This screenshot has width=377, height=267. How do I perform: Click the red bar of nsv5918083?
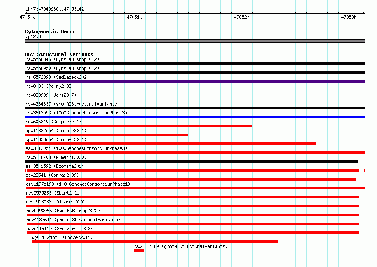coord(193,206)
